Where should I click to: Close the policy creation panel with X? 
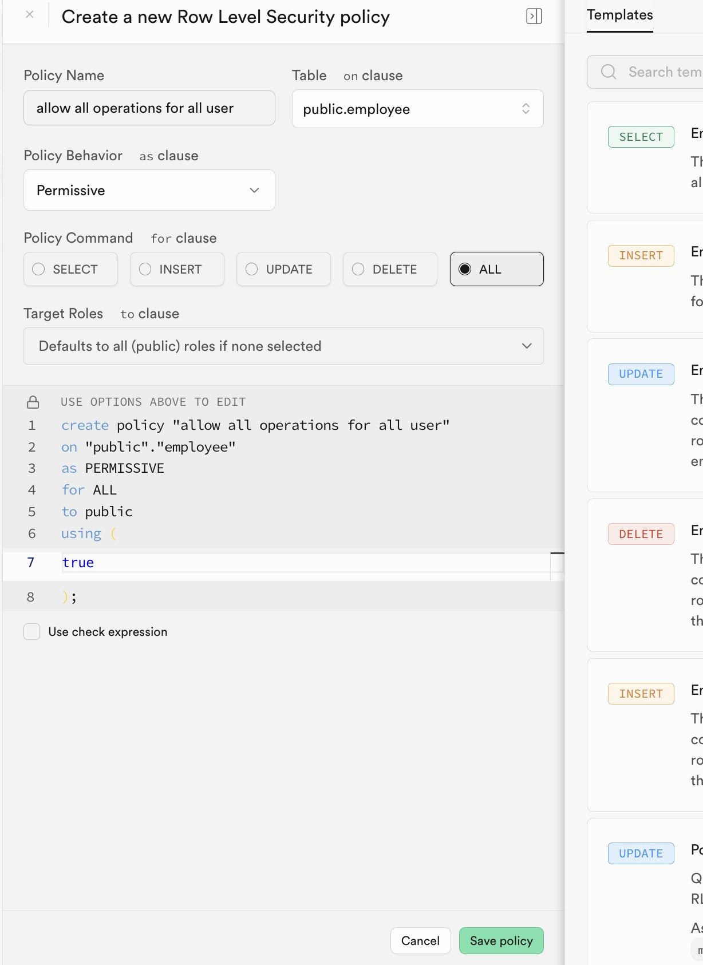point(30,15)
